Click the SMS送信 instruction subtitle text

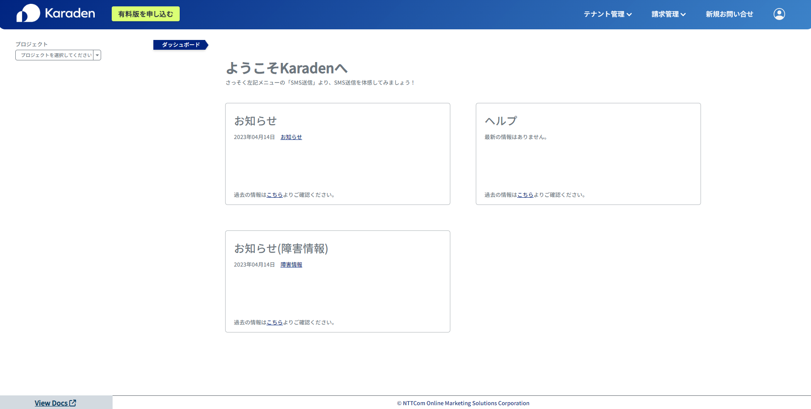tap(320, 82)
